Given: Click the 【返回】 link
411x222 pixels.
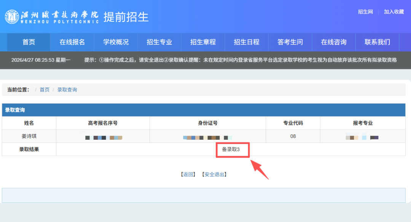Looking at the screenshot, I should 188,174.
